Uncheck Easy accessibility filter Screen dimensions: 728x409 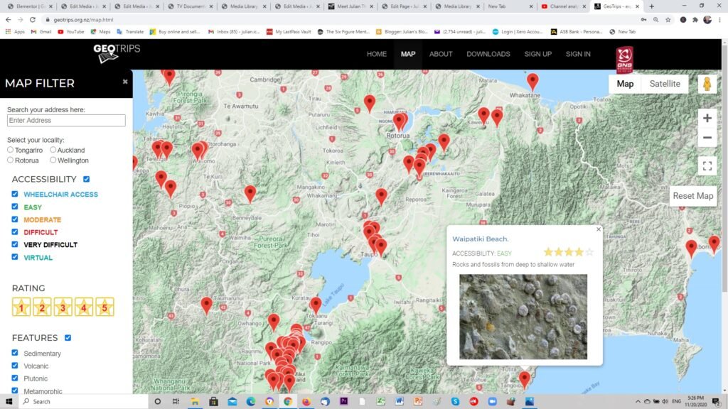point(15,207)
